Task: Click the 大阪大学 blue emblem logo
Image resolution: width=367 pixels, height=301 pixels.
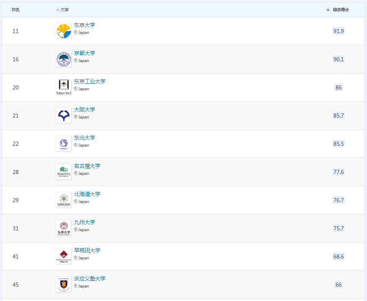Action: pos(63,115)
